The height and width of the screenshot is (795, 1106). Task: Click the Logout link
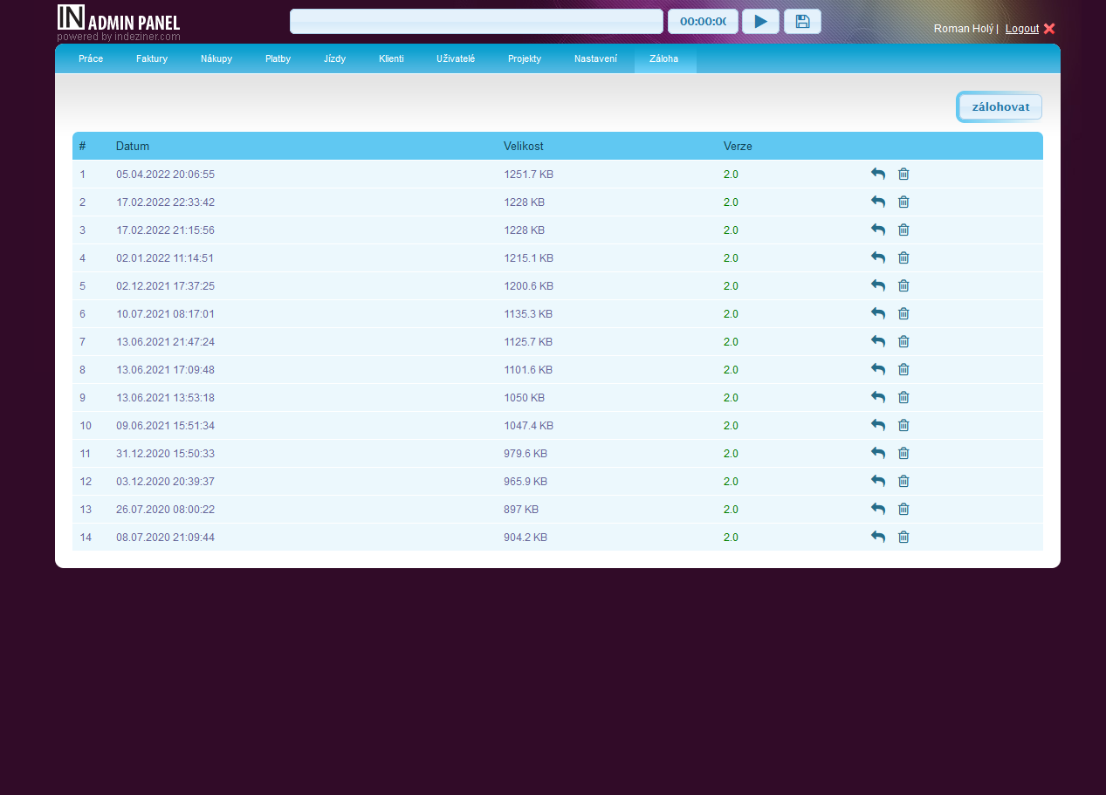(x=1022, y=29)
